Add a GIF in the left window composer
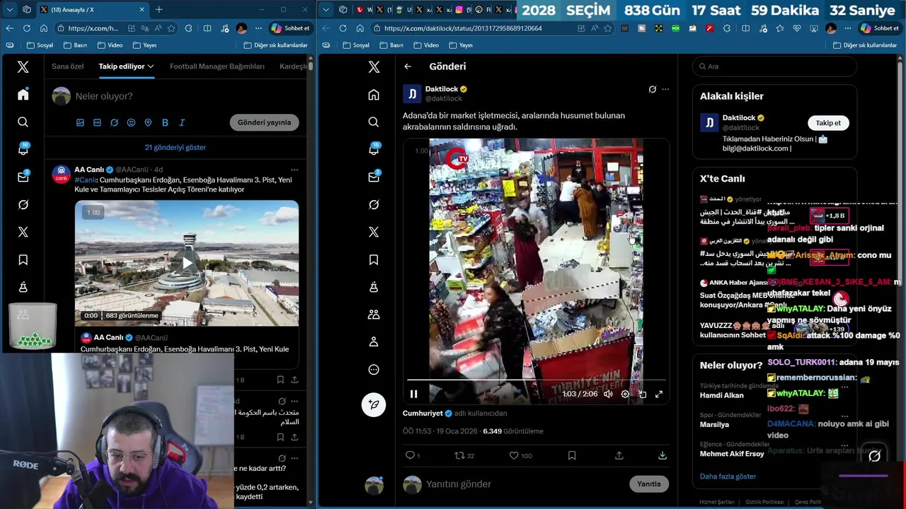Viewport: 906px width, 509px height. [97, 122]
